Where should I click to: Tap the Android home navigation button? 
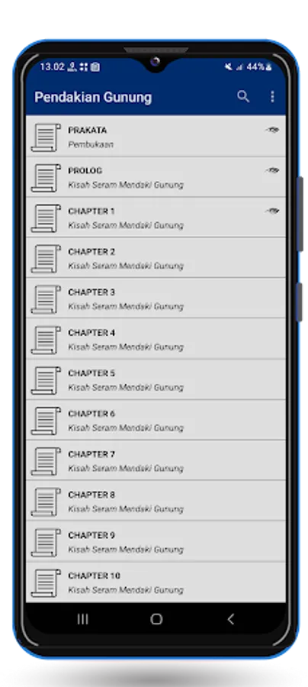click(156, 618)
